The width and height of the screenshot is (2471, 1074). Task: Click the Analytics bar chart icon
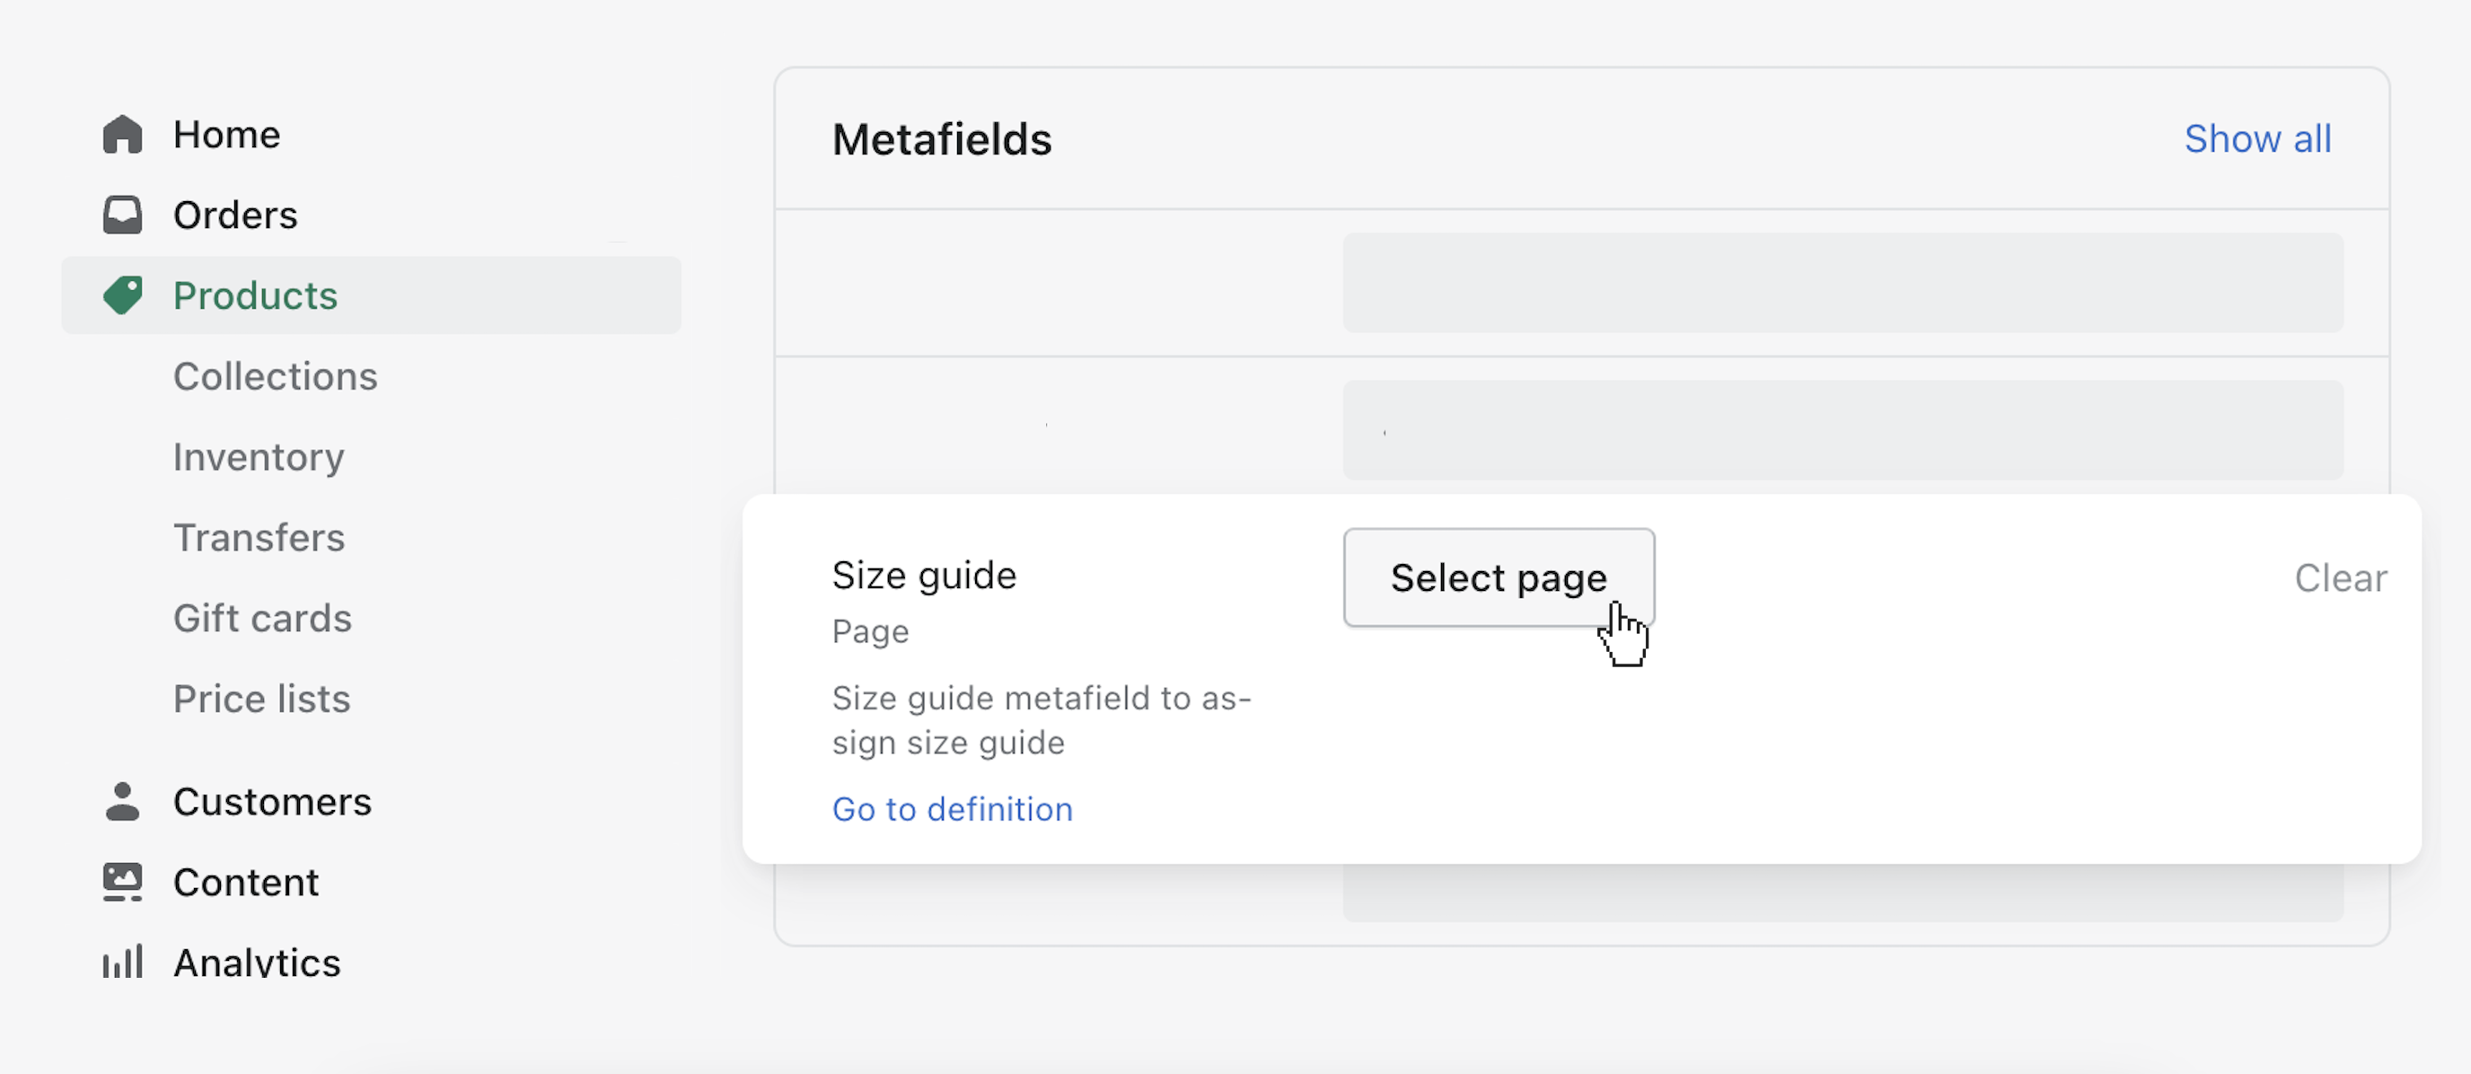click(x=125, y=961)
